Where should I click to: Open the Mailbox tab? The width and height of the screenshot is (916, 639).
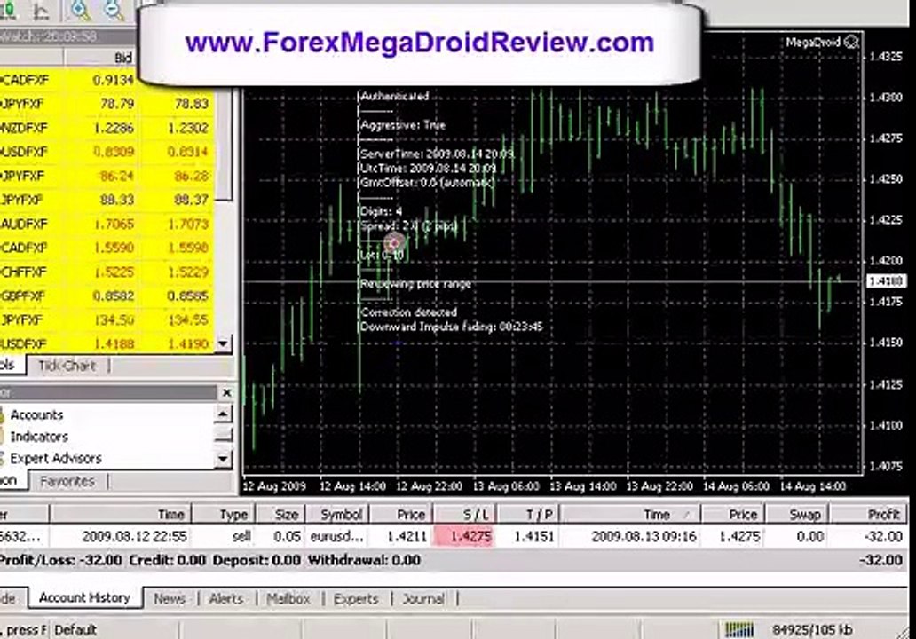pos(288,599)
